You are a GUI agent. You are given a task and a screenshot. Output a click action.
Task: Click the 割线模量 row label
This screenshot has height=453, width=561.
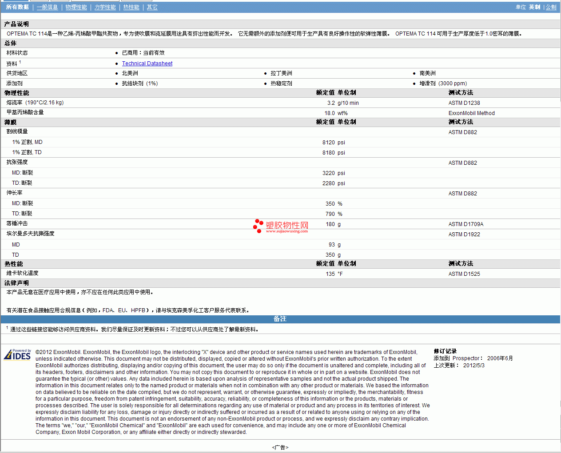point(17,131)
